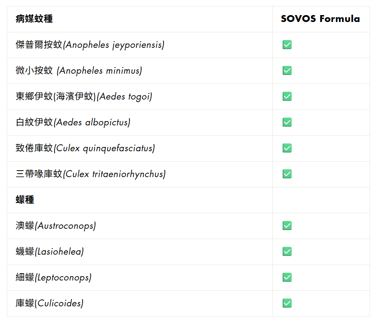
Task: Click the checkmark in the Culicoides row
Action: click(287, 303)
